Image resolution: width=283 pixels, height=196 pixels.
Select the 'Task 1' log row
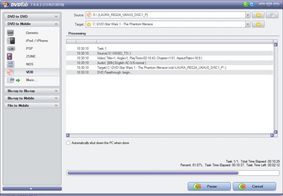click(x=170, y=48)
